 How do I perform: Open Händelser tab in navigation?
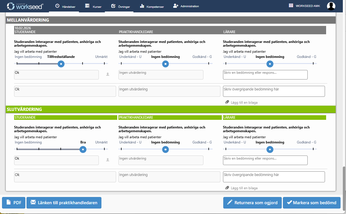(65, 6)
